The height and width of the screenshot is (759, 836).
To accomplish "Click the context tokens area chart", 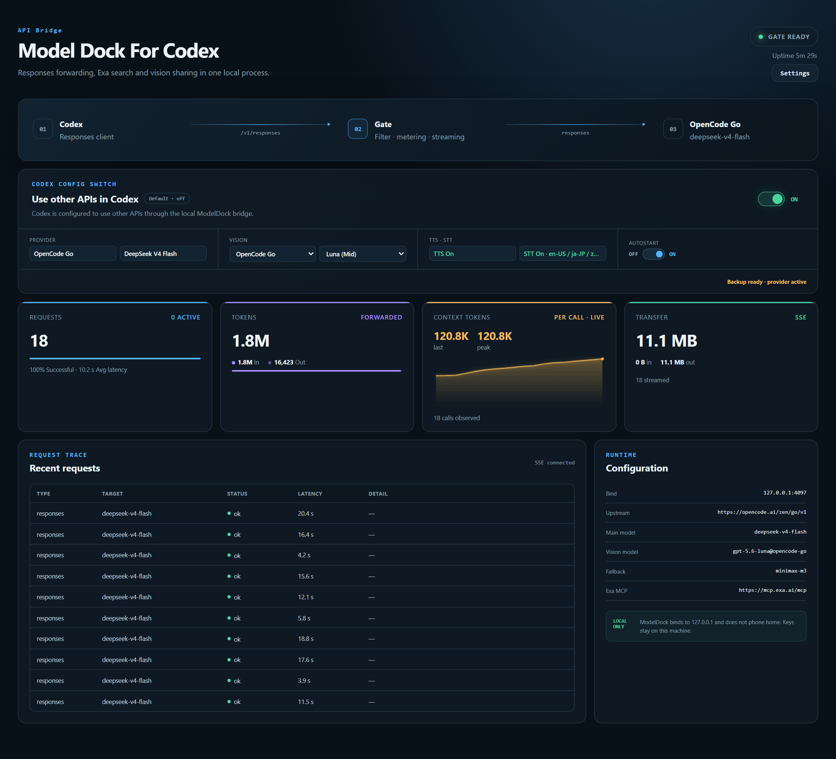I will point(519,382).
